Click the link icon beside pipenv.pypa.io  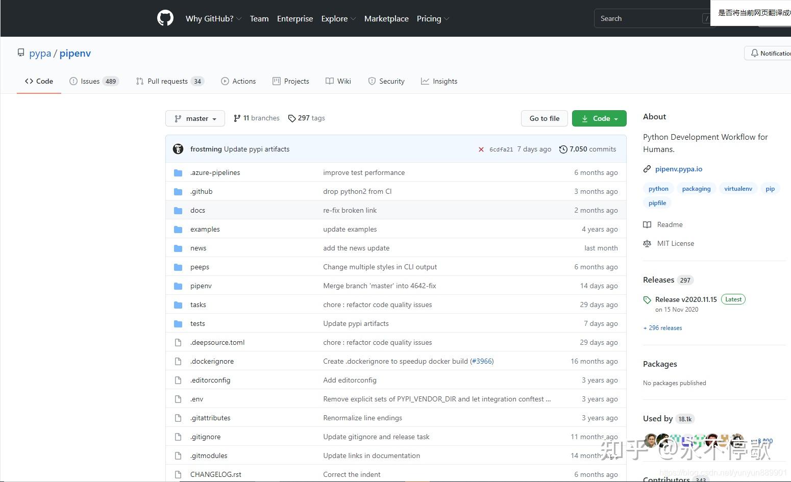tap(647, 169)
